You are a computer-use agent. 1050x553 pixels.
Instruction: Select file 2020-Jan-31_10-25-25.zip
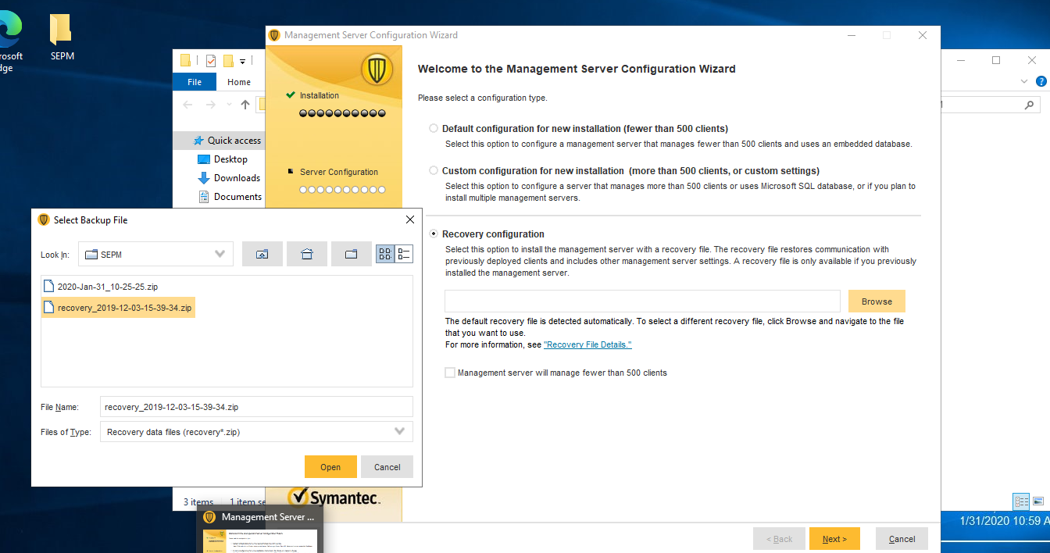(x=101, y=287)
